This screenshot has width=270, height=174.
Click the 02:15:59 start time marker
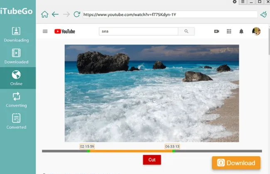[x=87, y=147]
